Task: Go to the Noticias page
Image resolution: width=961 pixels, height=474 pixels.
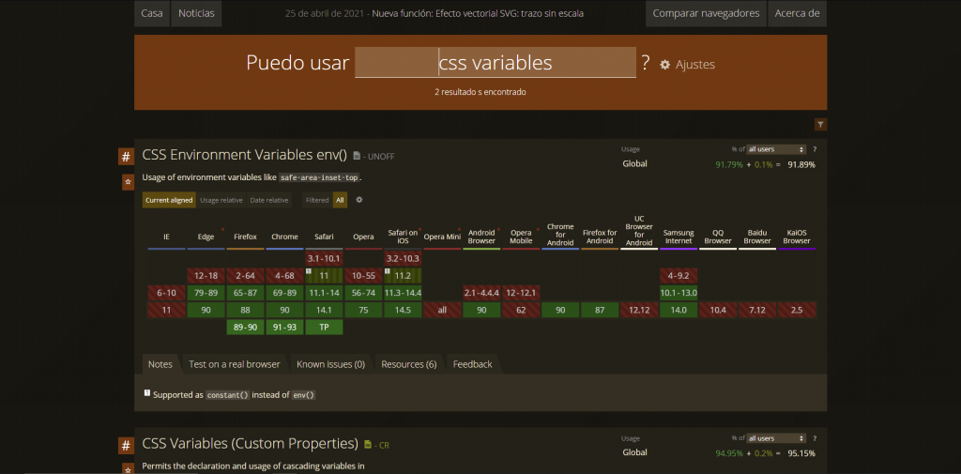Action: [x=196, y=13]
